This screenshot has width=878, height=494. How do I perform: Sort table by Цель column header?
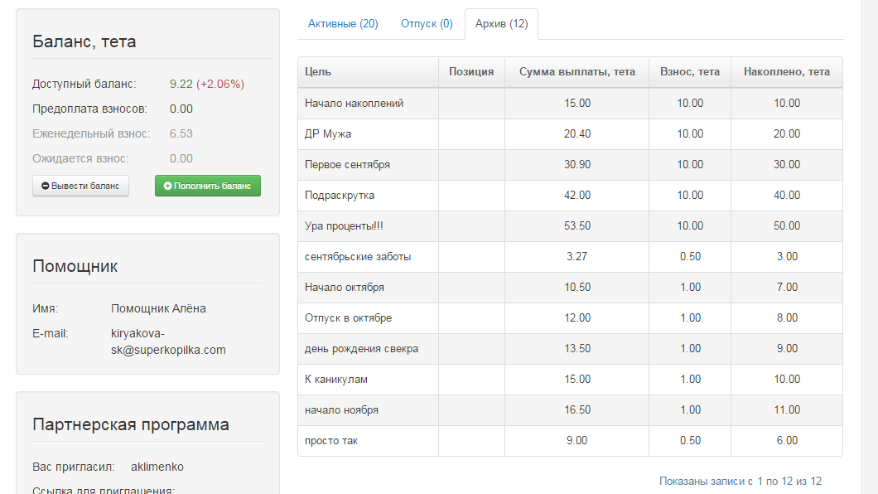pyautogui.click(x=318, y=72)
